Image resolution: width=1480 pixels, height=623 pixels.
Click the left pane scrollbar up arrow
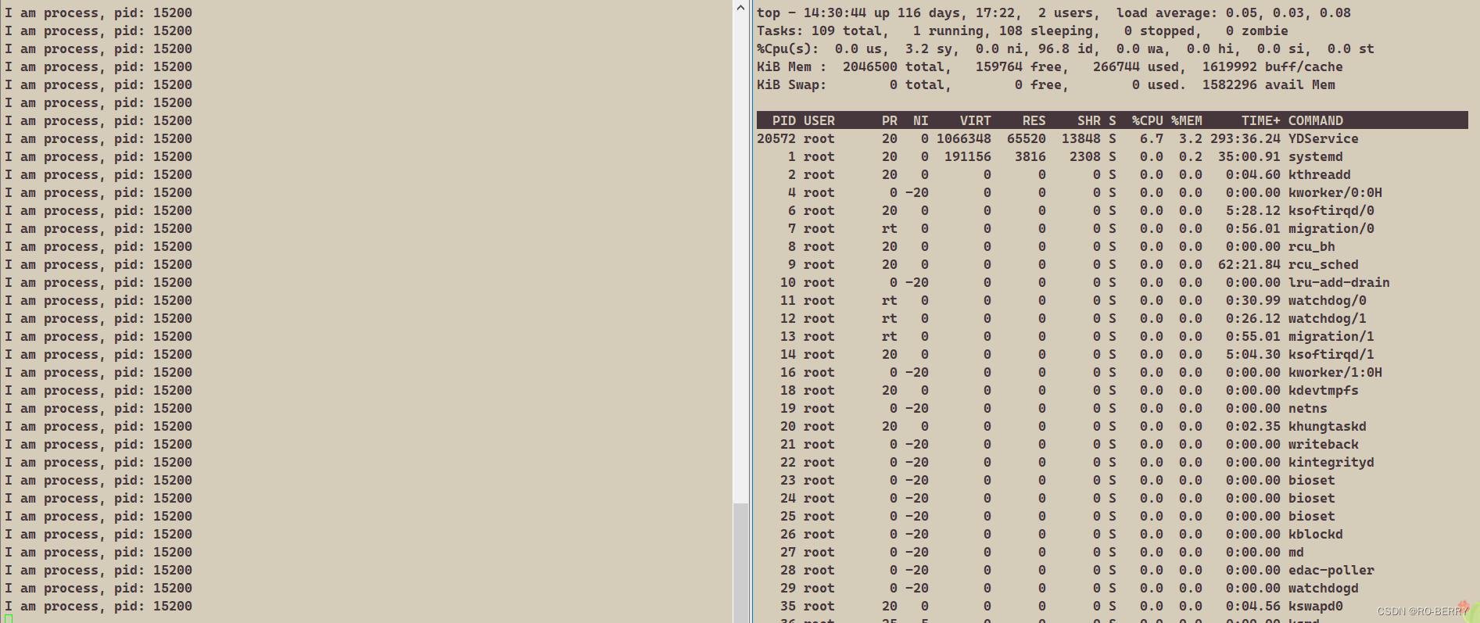tap(740, 8)
